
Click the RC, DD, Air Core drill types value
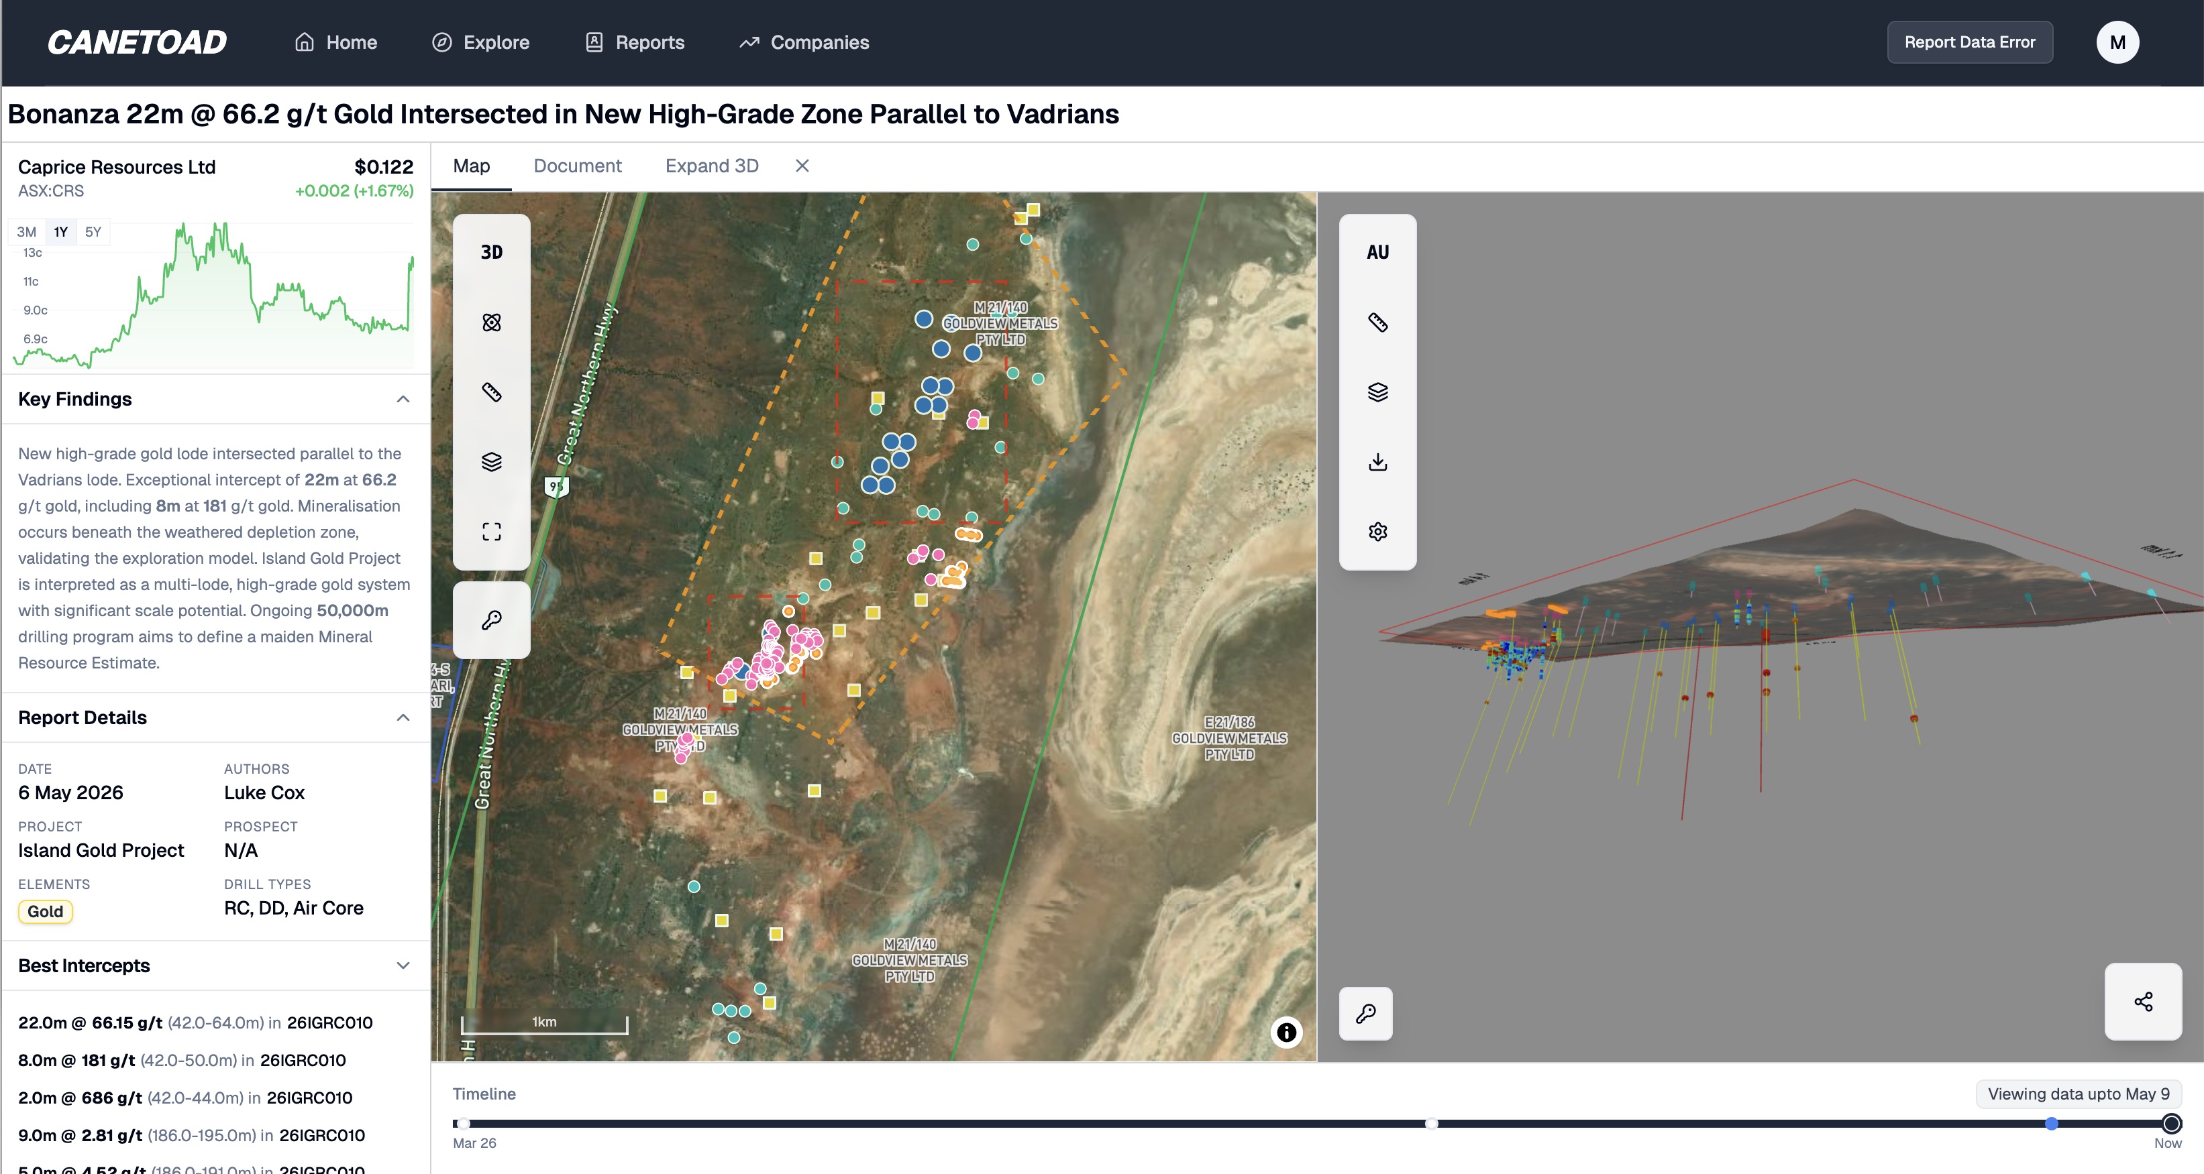[x=293, y=908]
